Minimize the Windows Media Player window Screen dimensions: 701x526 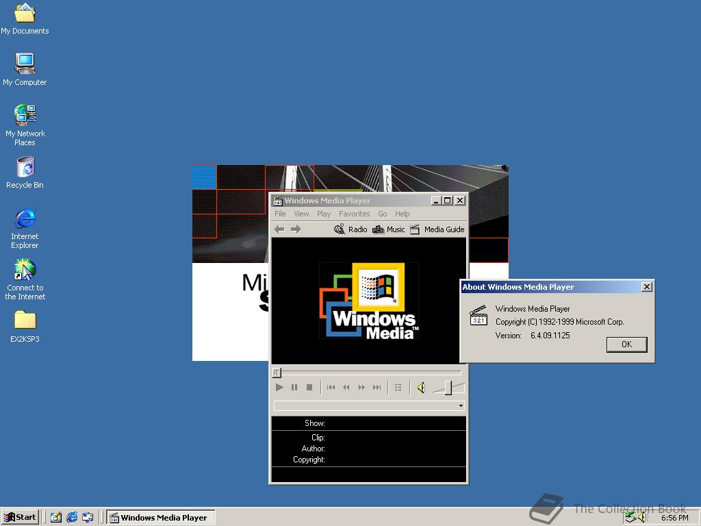pyautogui.click(x=436, y=201)
